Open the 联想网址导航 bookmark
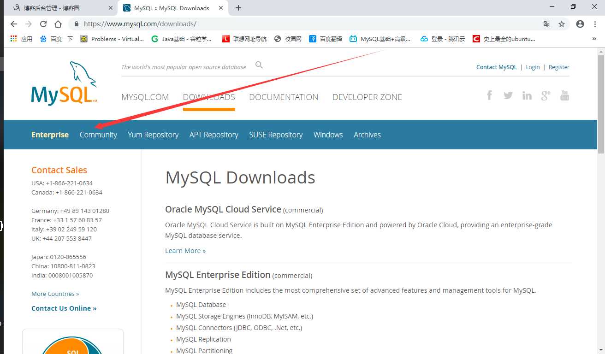The width and height of the screenshot is (605, 354). click(x=244, y=39)
